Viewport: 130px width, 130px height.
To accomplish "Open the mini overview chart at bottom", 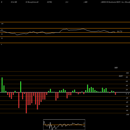I will click(64, 125).
